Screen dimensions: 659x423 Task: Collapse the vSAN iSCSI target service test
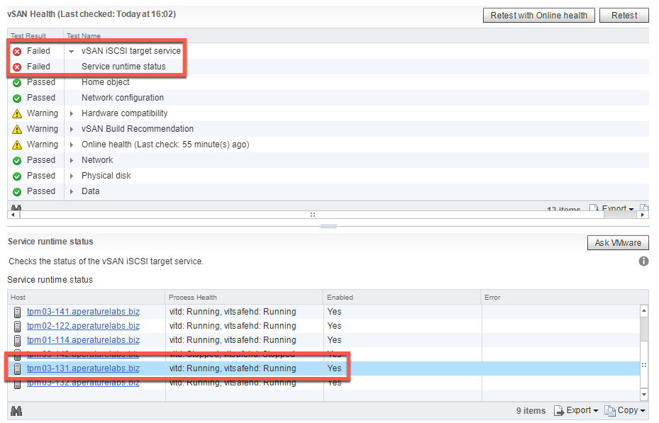(71, 51)
